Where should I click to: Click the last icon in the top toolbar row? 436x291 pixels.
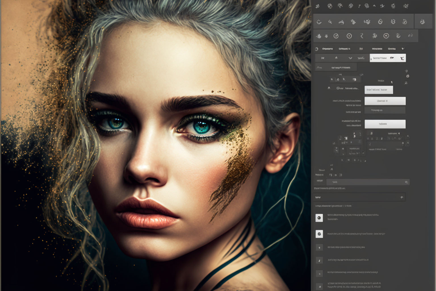[x=406, y=6]
